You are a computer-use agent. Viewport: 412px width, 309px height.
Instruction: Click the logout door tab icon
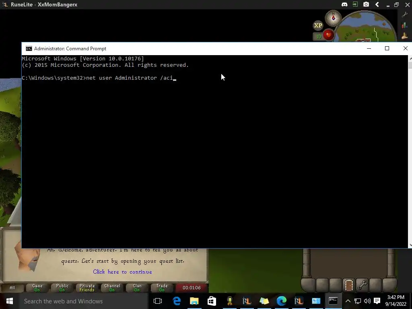[x=349, y=285]
